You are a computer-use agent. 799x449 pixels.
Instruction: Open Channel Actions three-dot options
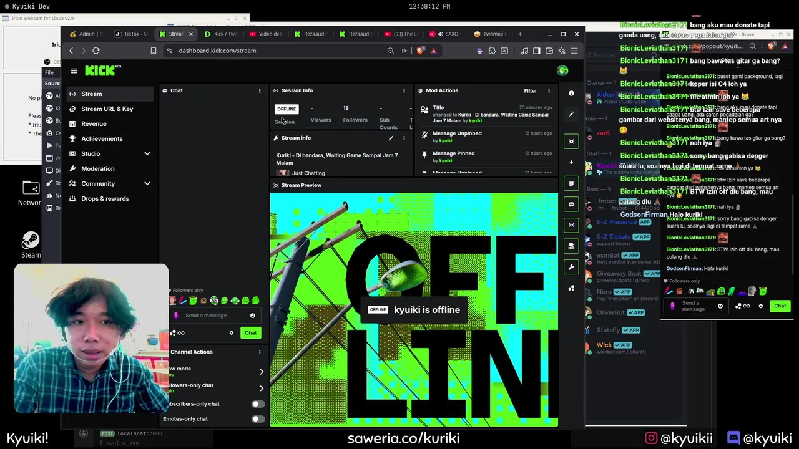coord(260,352)
